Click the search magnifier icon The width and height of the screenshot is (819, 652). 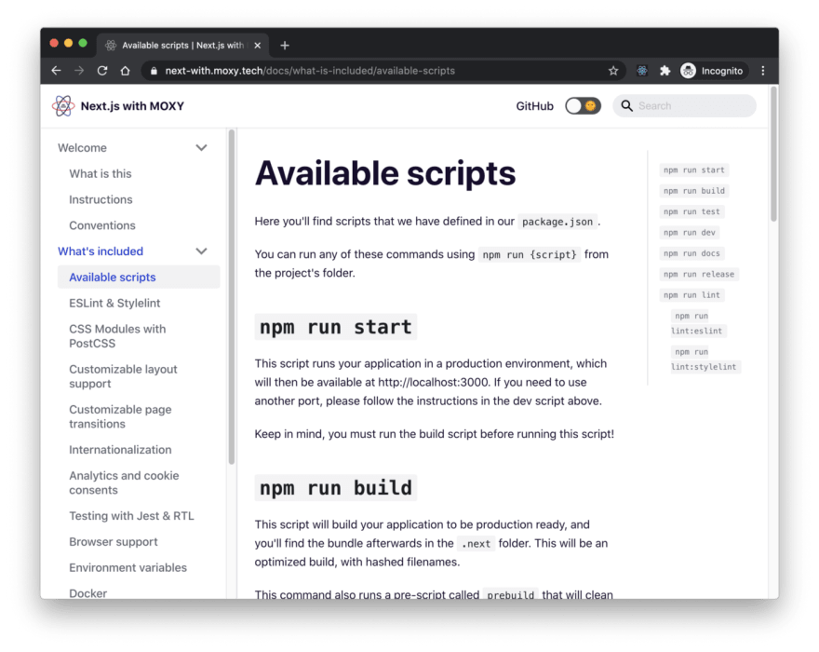(x=626, y=106)
